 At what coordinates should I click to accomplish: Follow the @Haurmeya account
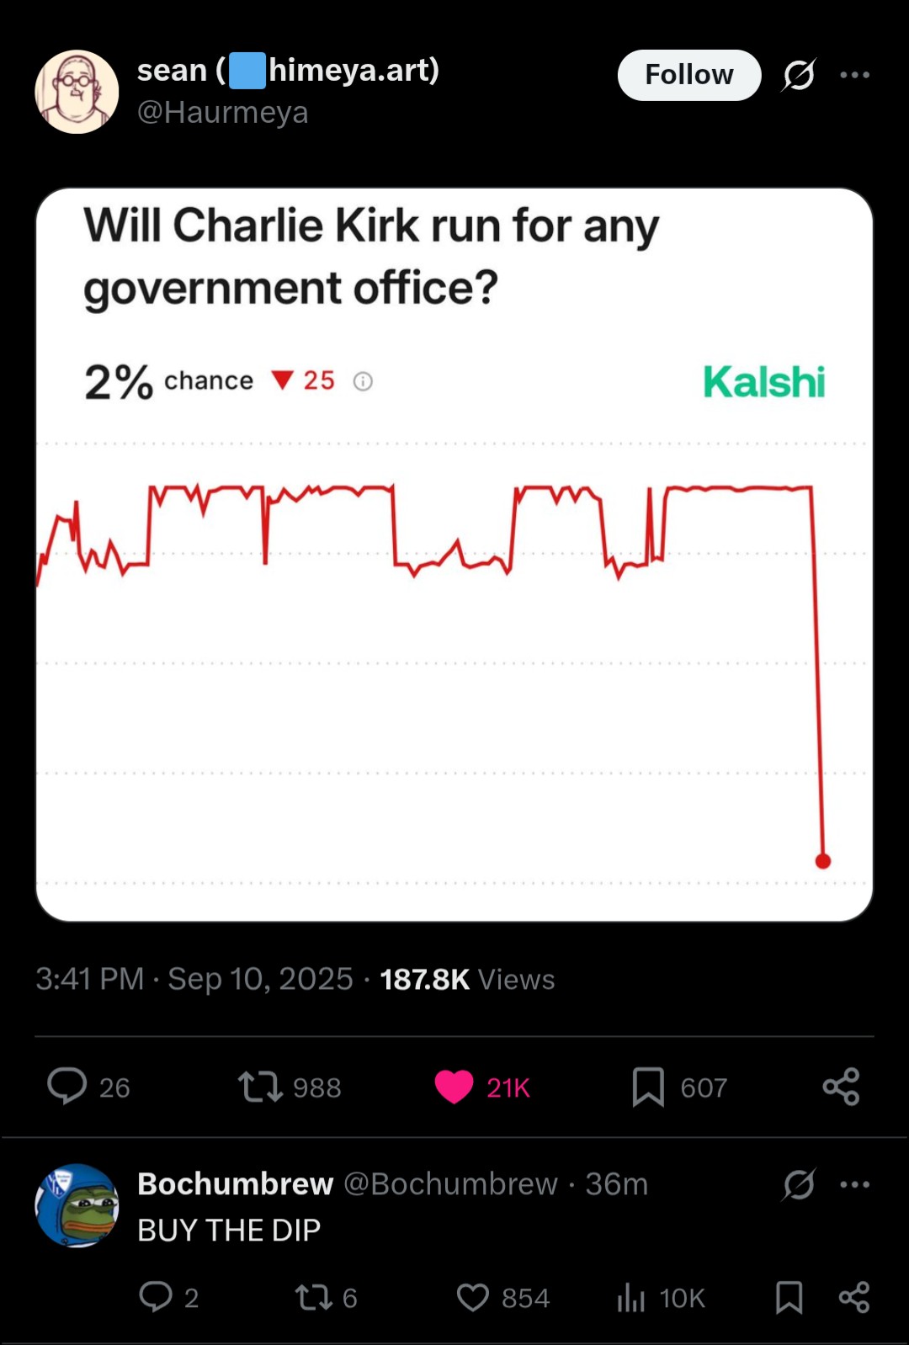coord(689,75)
